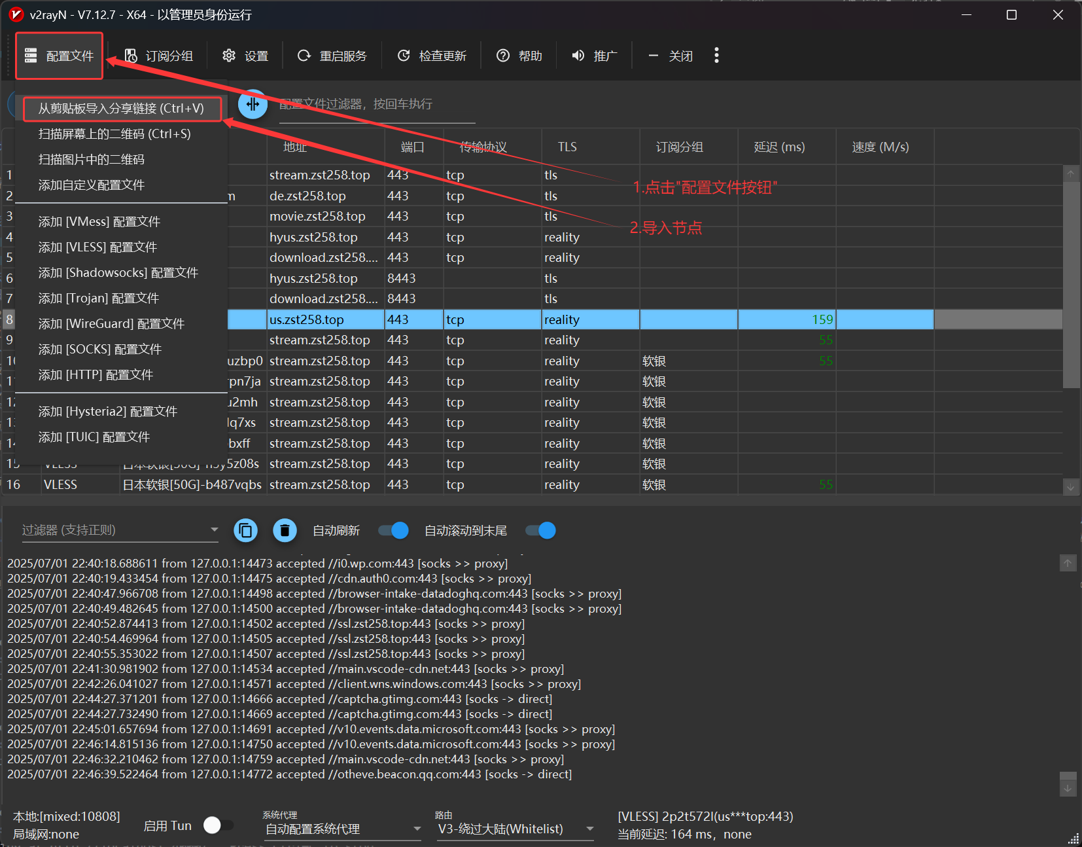Click log line for captcha.gtimg.com 14666
This screenshot has width=1082, height=847.
[x=279, y=698]
